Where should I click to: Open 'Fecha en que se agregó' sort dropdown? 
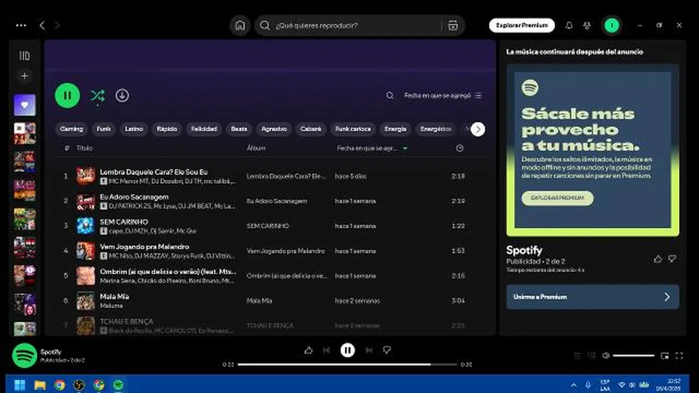(443, 96)
